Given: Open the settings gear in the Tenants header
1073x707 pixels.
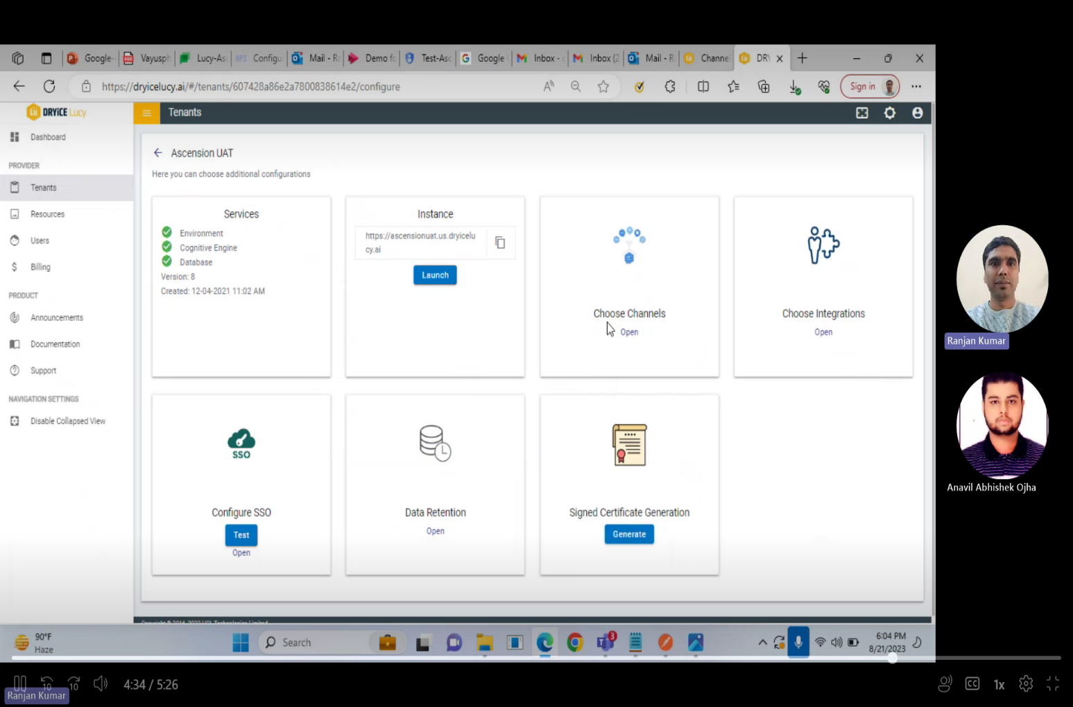Looking at the screenshot, I should tap(890, 113).
